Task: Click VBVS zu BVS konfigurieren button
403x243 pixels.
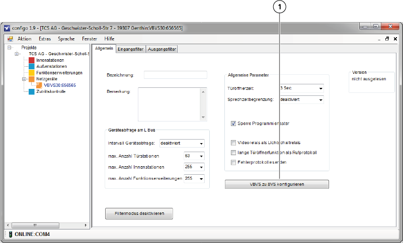Action: pos(277,184)
